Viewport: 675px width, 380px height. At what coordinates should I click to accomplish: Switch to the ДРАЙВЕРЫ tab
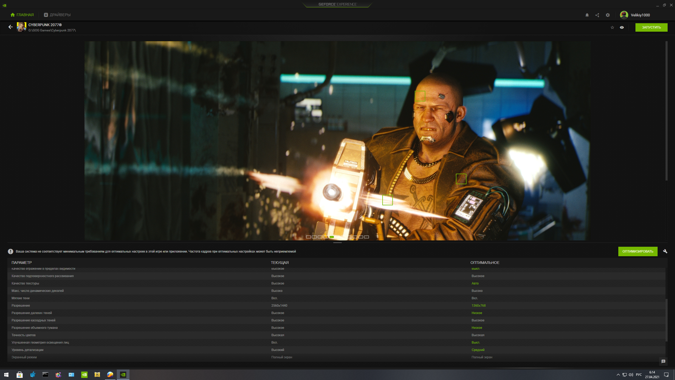tap(57, 15)
